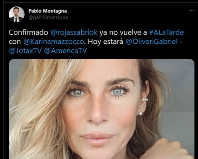Click the phrase 'ya no vuelve a'
The image size is (198, 159).
(x=123, y=32)
